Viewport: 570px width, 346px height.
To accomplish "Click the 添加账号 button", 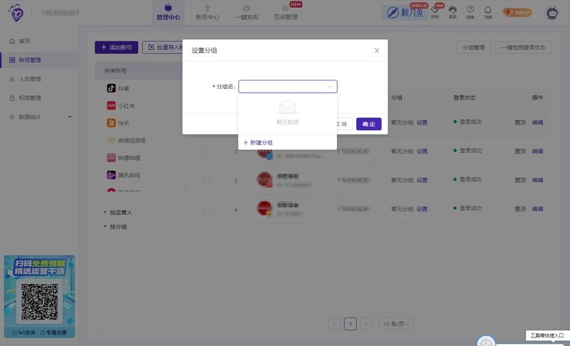I will pyautogui.click(x=116, y=47).
